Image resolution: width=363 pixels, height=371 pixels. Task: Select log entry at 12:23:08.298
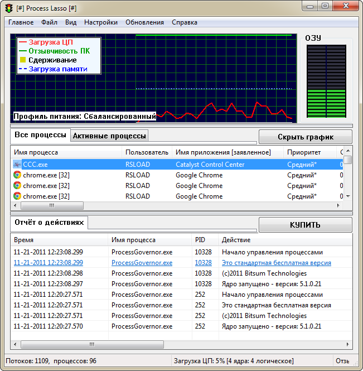click(x=181, y=273)
